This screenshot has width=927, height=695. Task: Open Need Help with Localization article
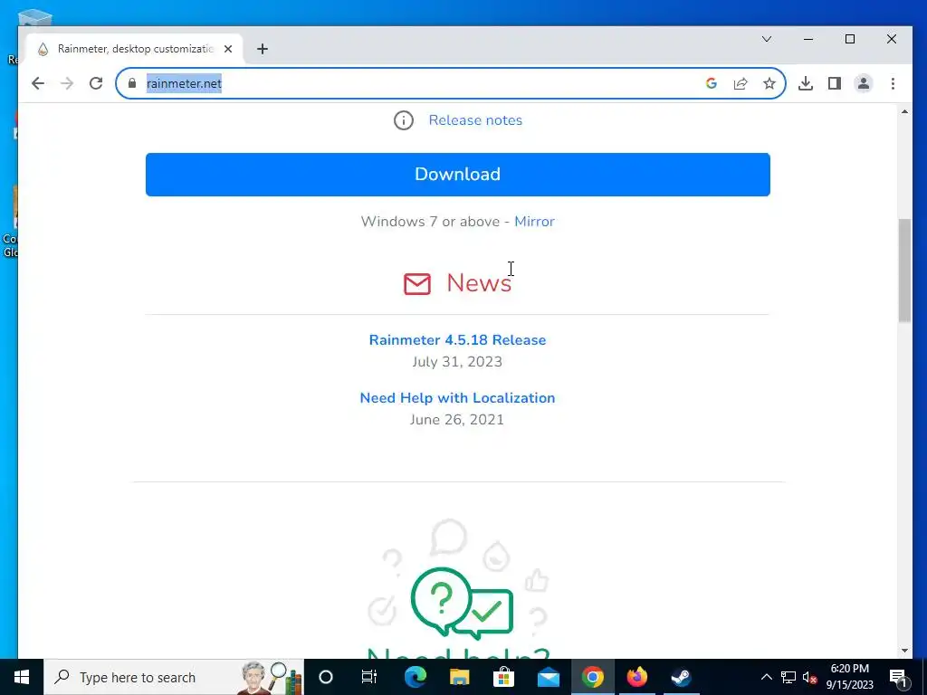tap(457, 398)
